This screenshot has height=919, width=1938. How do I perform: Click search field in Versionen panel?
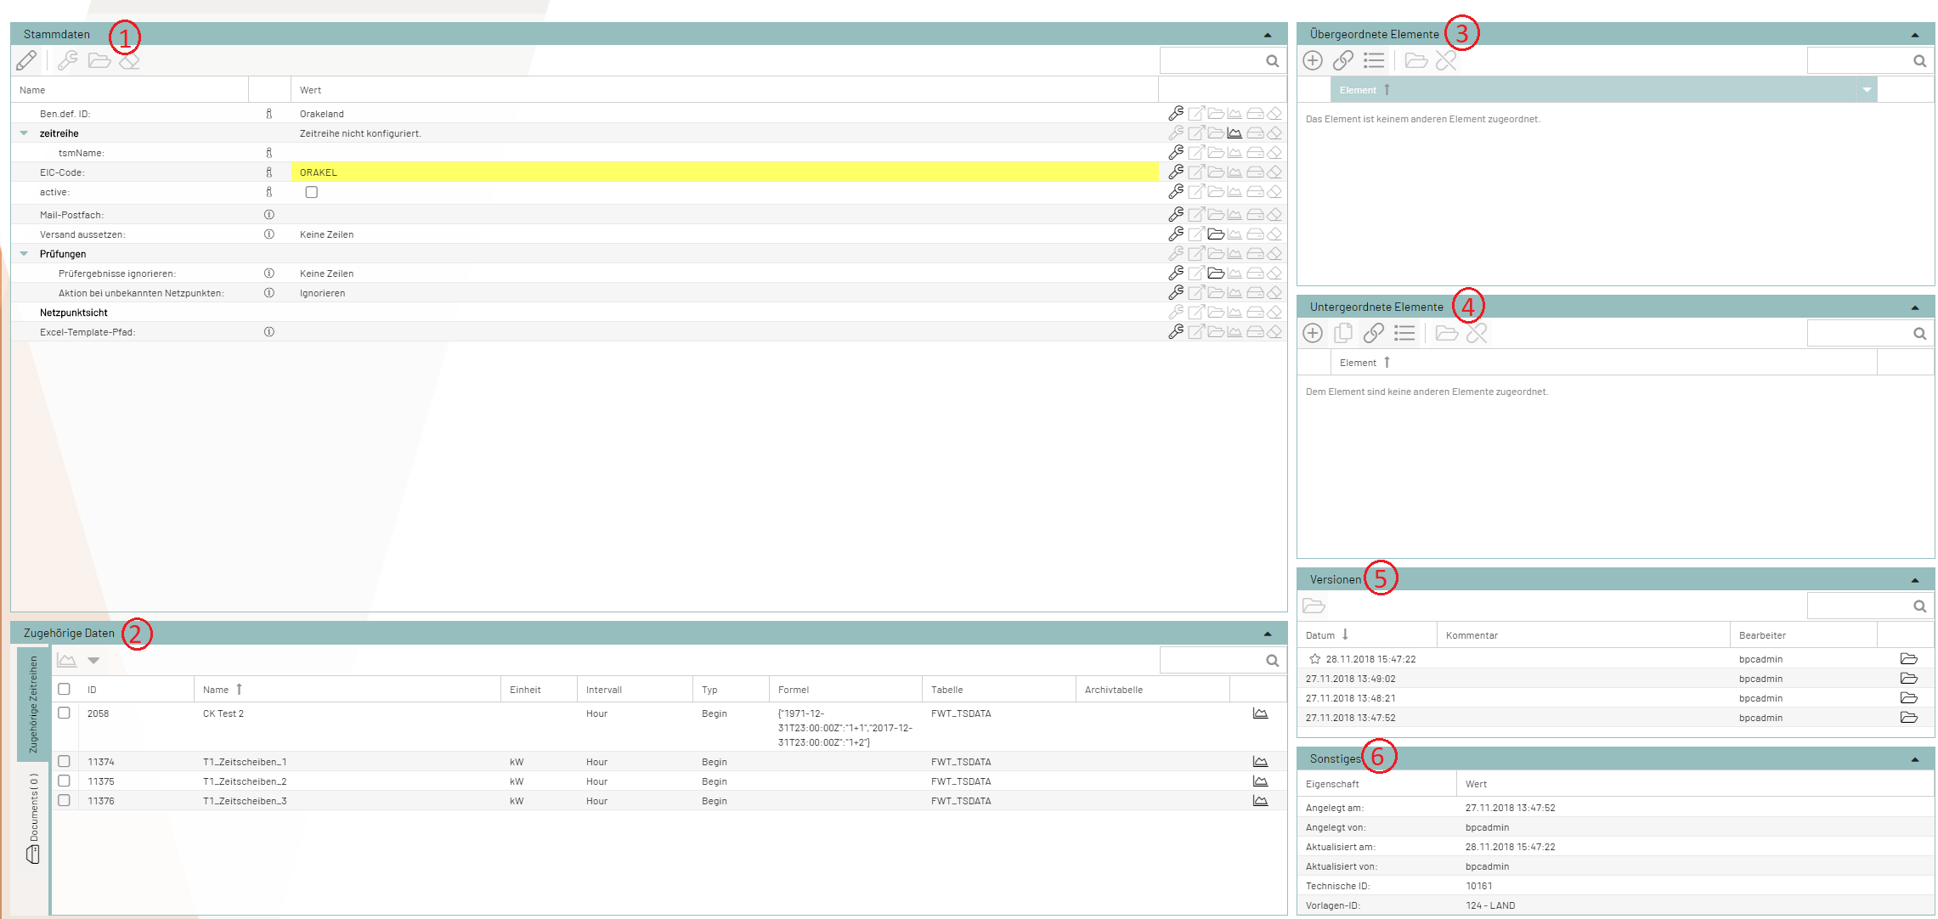[1869, 606]
